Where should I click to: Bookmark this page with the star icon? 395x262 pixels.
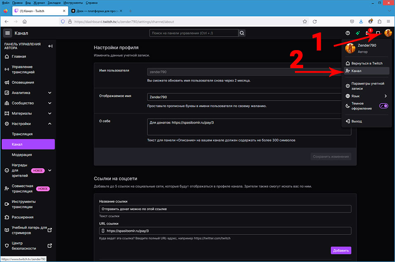[305, 22]
